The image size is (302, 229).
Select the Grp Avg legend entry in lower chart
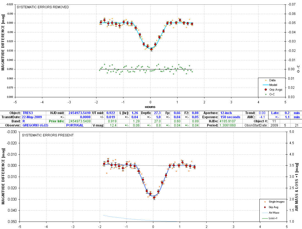click(x=273, y=207)
